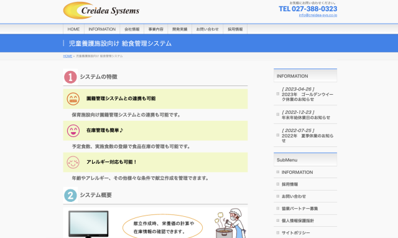Click the アレルギー対応も可能！ heading
This screenshot has width=398, height=238.
pyautogui.click(x=112, y=162)
